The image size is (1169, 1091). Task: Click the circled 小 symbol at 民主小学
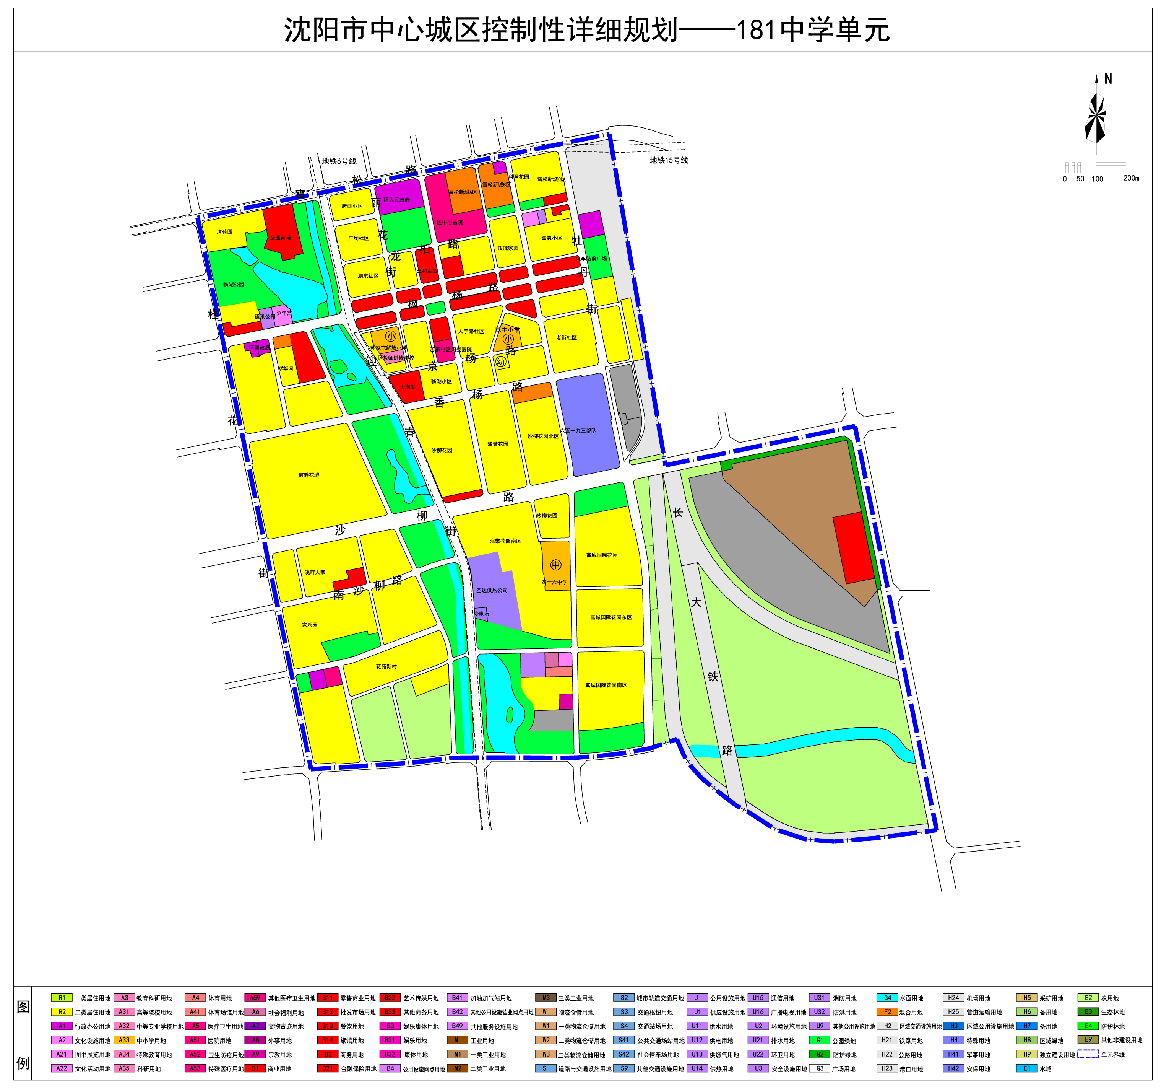[x=508, y=339]
